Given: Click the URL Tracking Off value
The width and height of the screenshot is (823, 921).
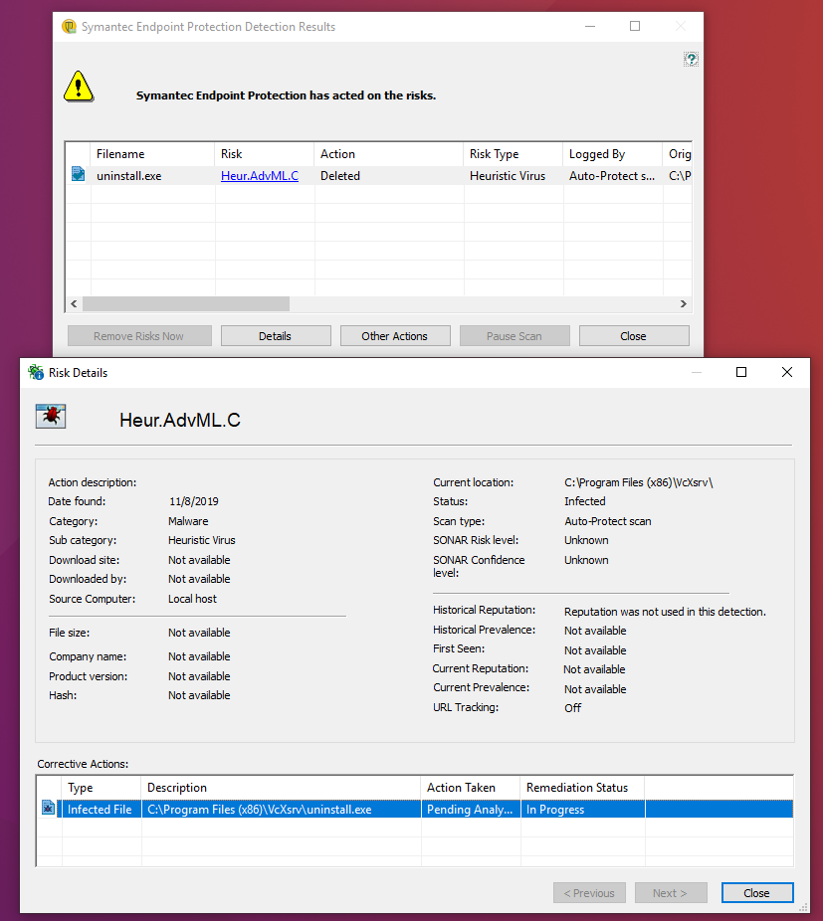Looking at the screenshot, I should point(572,708).
